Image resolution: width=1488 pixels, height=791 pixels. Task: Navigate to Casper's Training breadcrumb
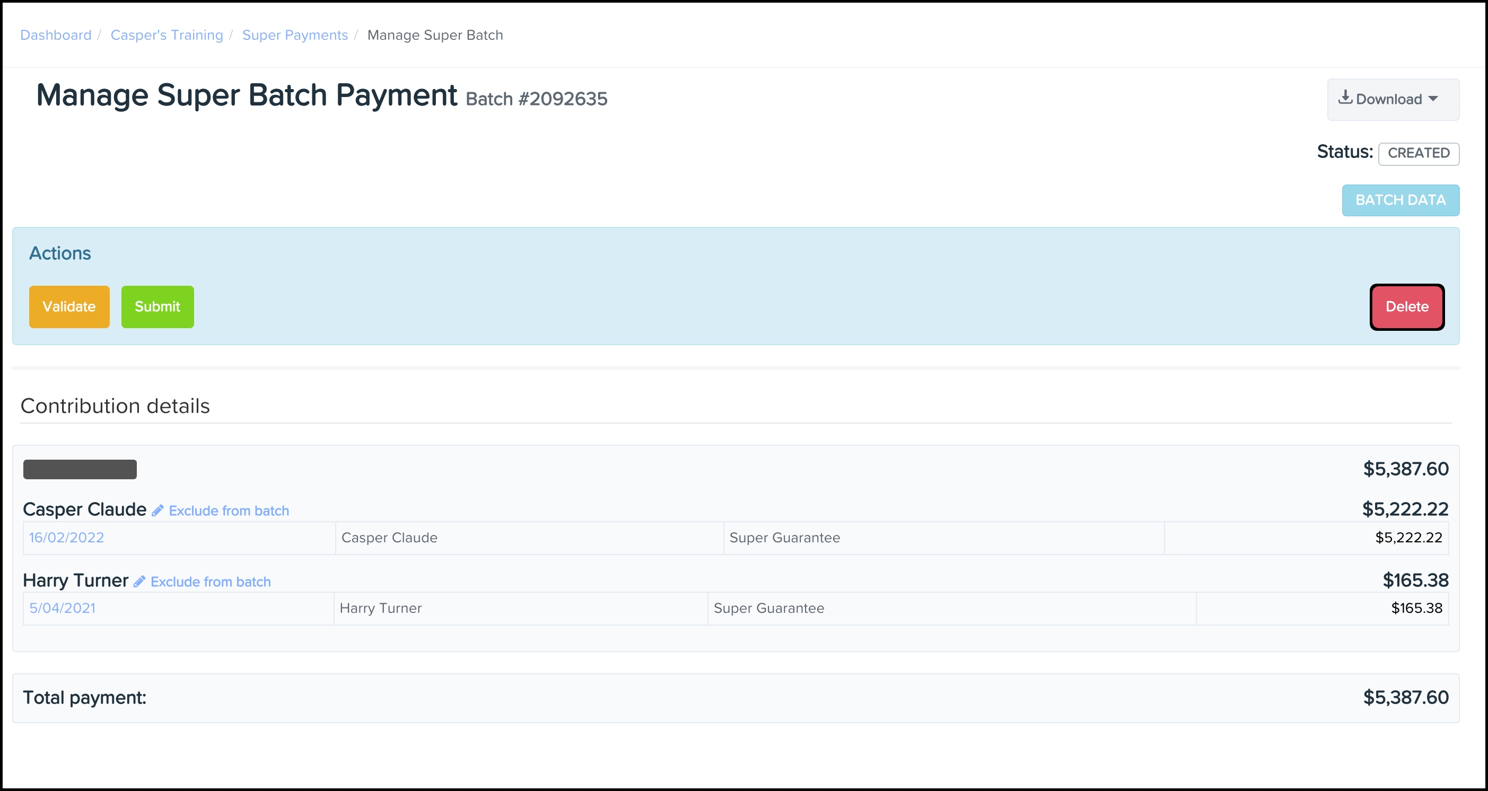pyautogui.click(x=167, y=35)
